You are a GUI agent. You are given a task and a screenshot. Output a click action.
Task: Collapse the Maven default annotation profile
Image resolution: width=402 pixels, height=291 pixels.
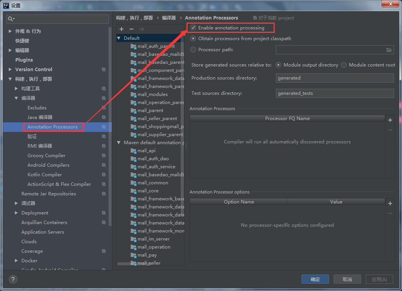point(118,142)
